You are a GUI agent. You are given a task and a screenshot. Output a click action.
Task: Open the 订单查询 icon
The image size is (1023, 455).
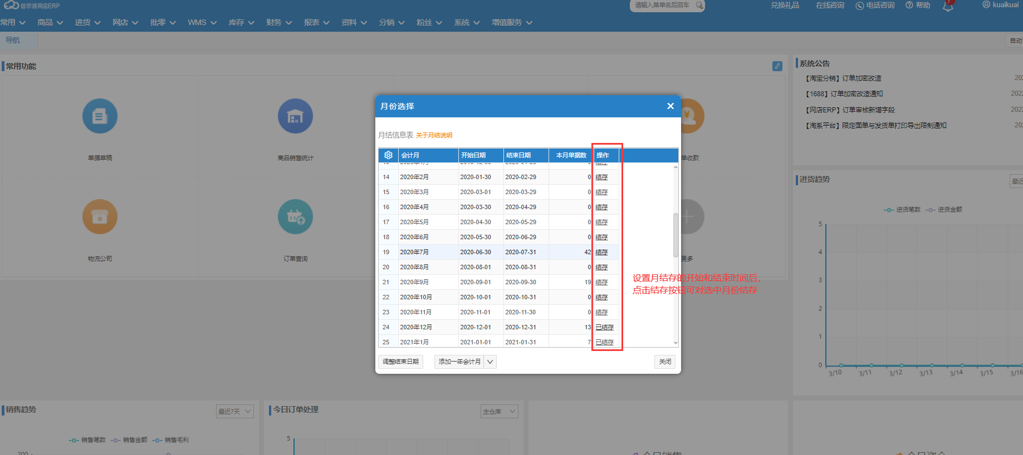[x=295, y=217]
